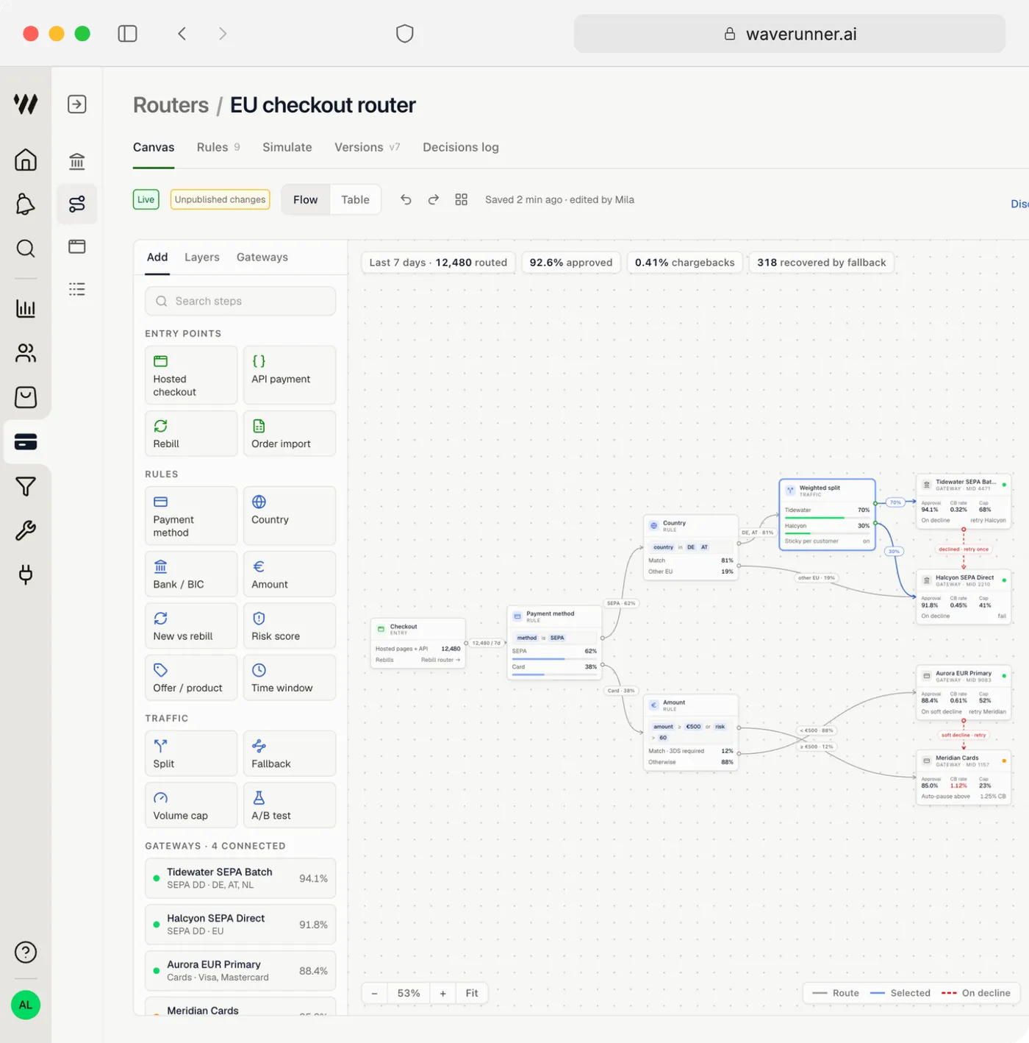Add a Hosted checkout entry point
This screenshot has height=1043, width=1029.
(191, 375)
